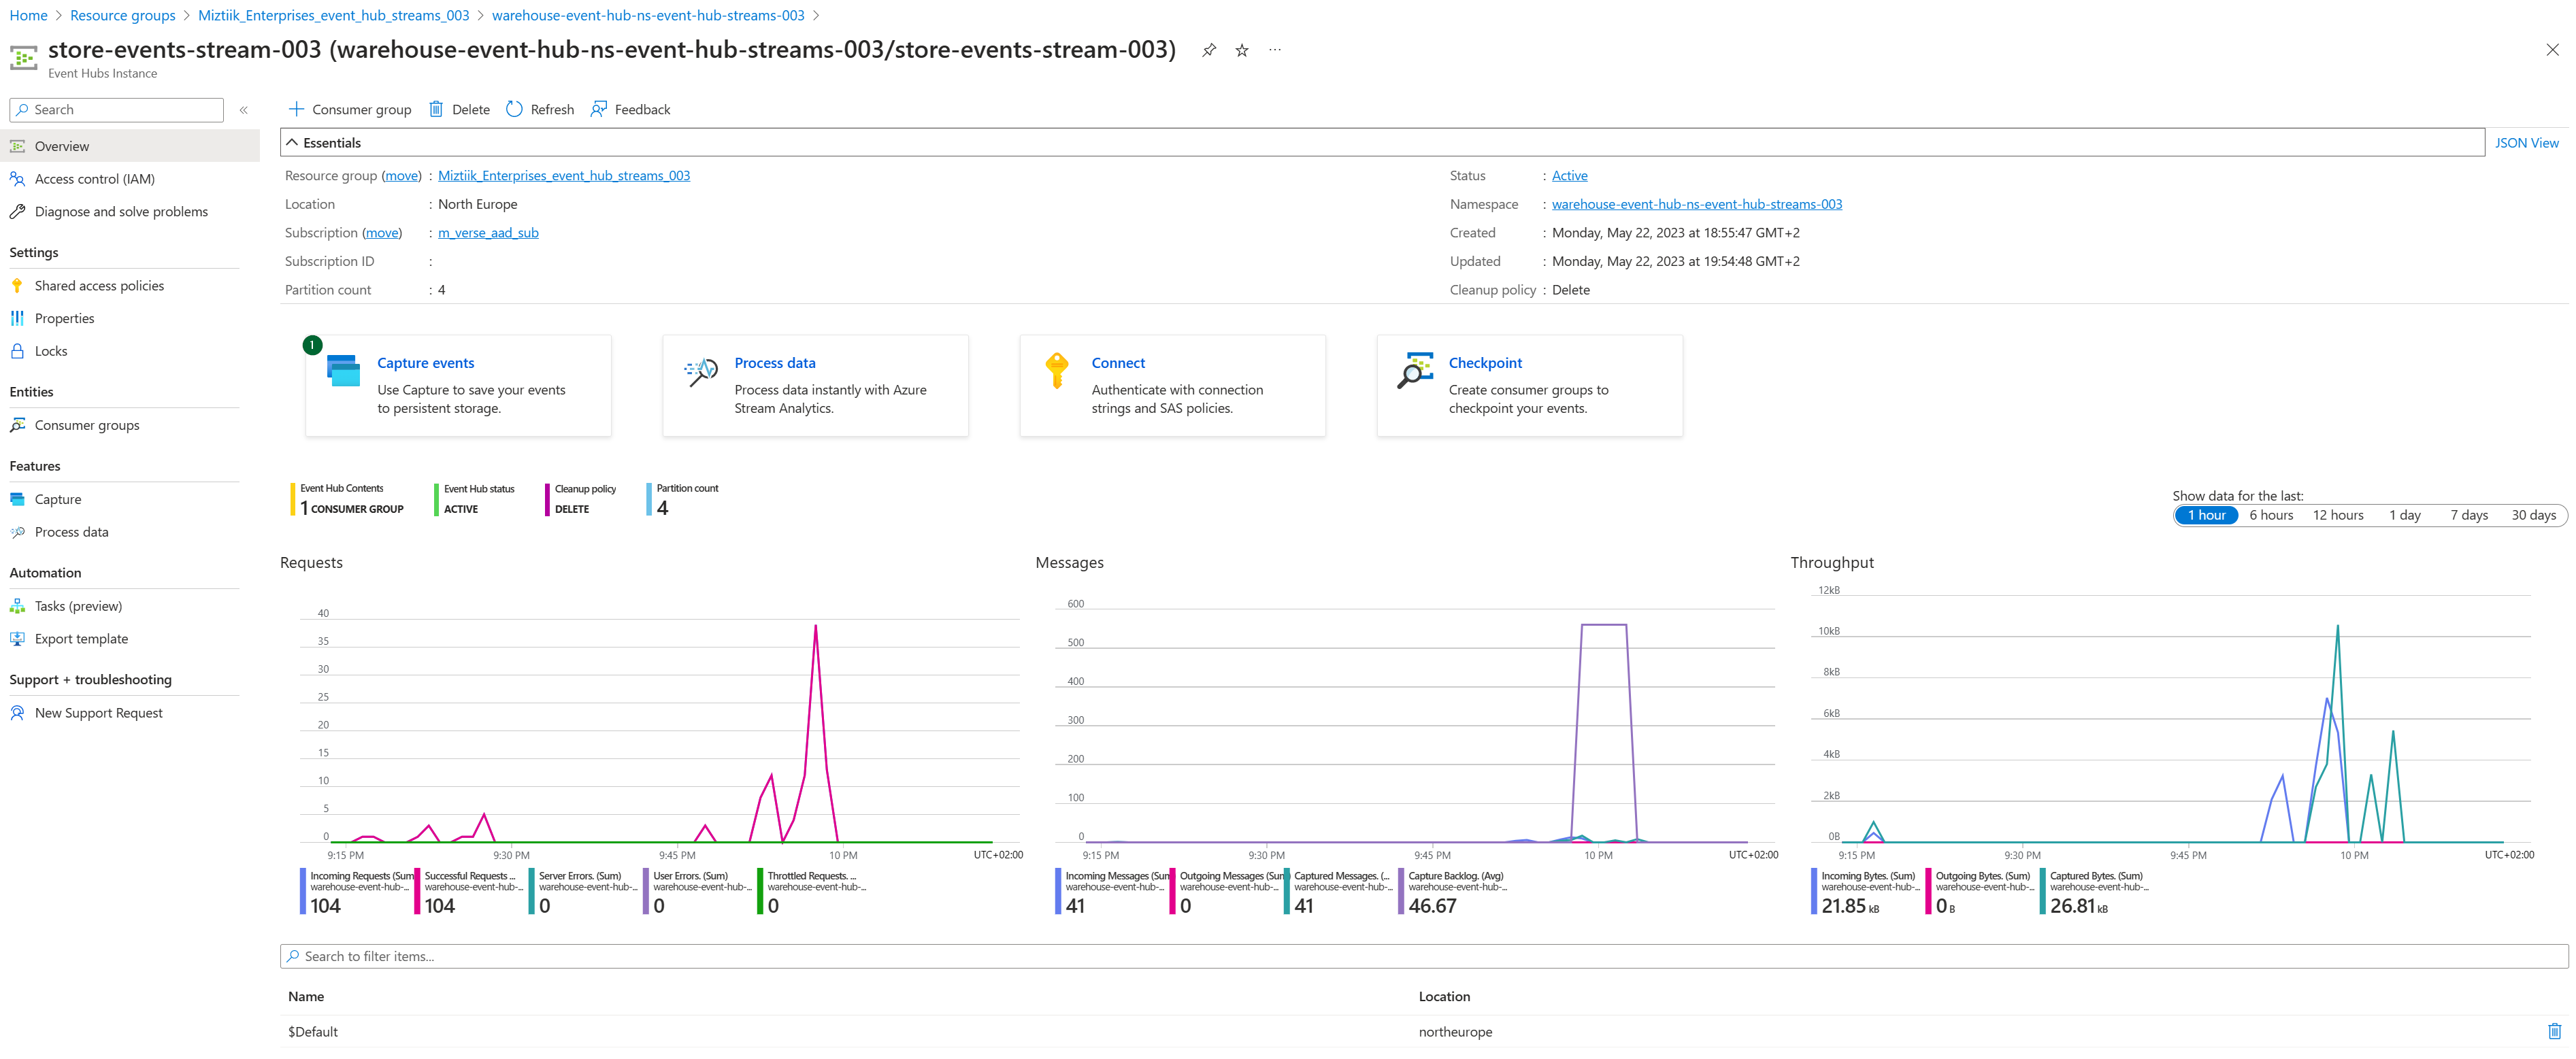Screen dimensions: 2576x1059
Task: Click the Connect key icon
Action: pyautogui.click(x=1056, y=371)
